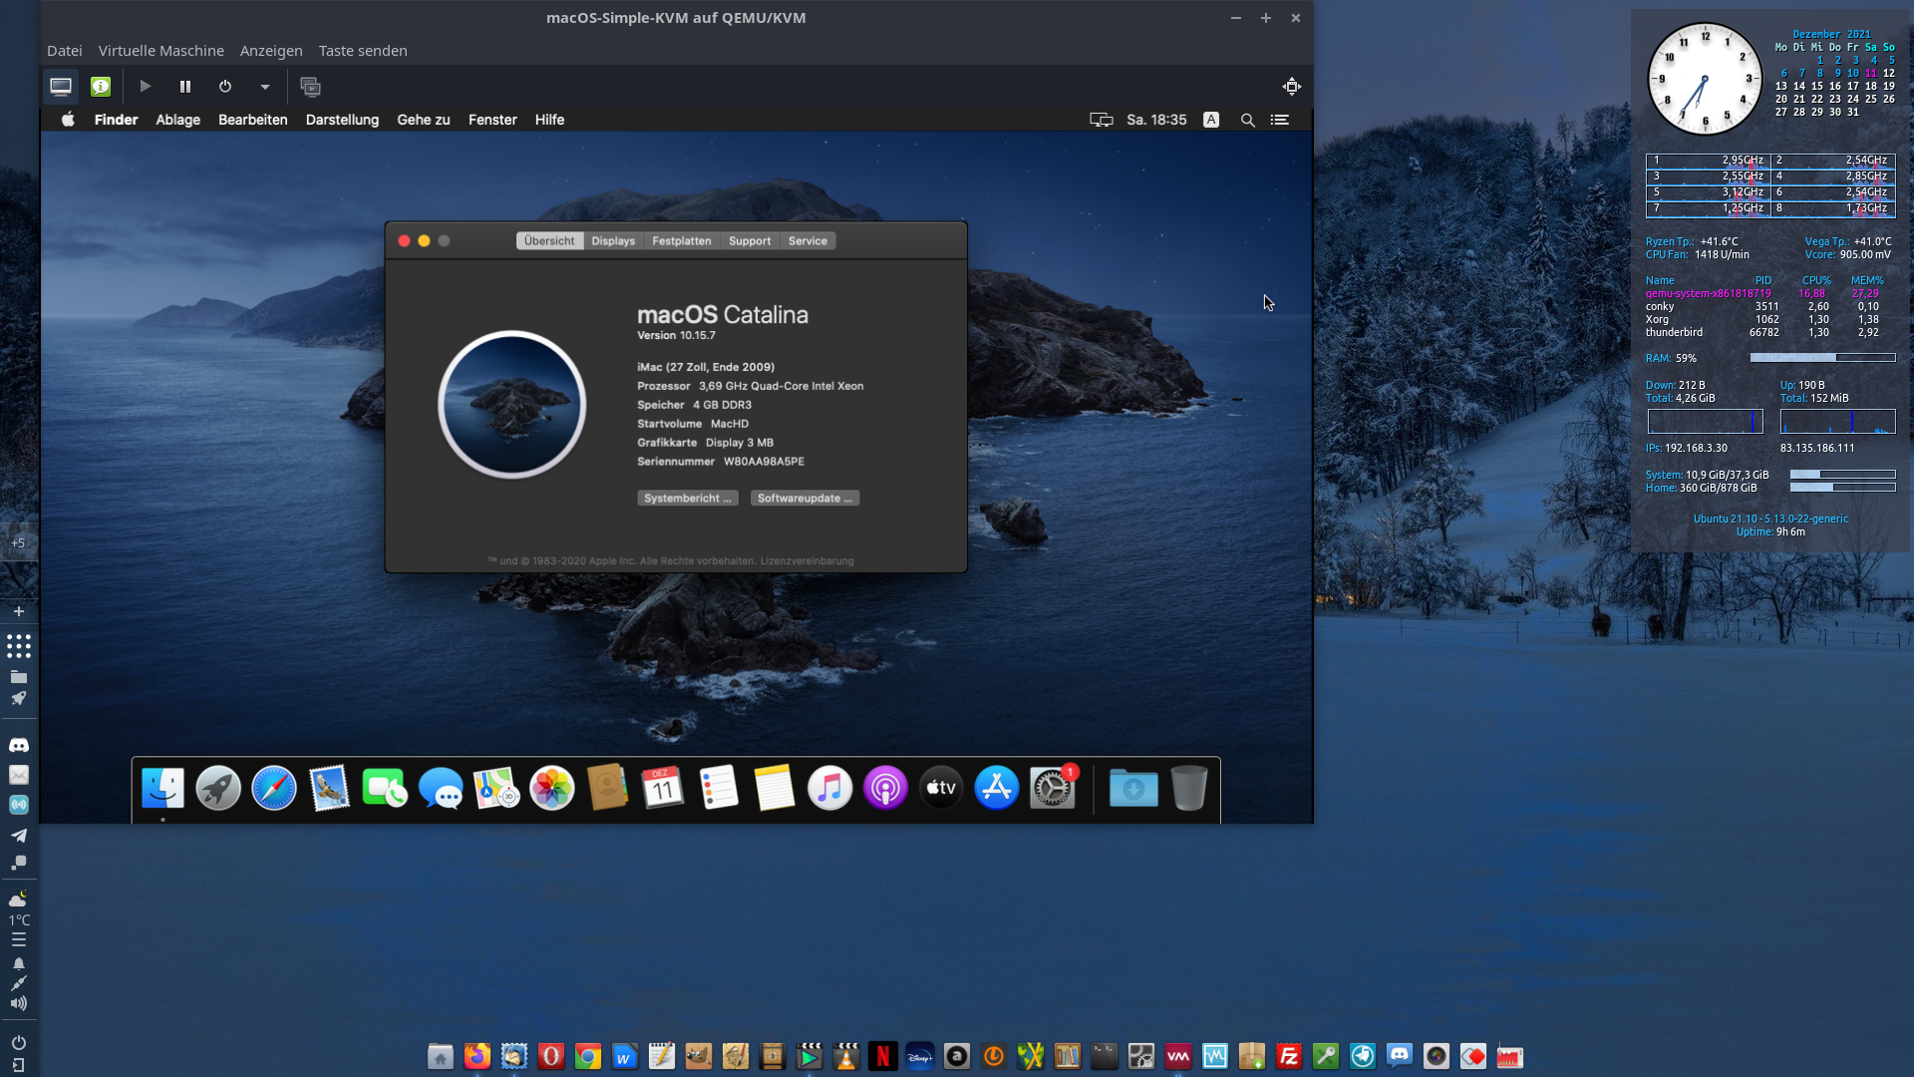Image resolution: width=1914 pixels, height=1077 pixels.
Task: Open System Preferences icon in dock
Action: pos(1052,789)
